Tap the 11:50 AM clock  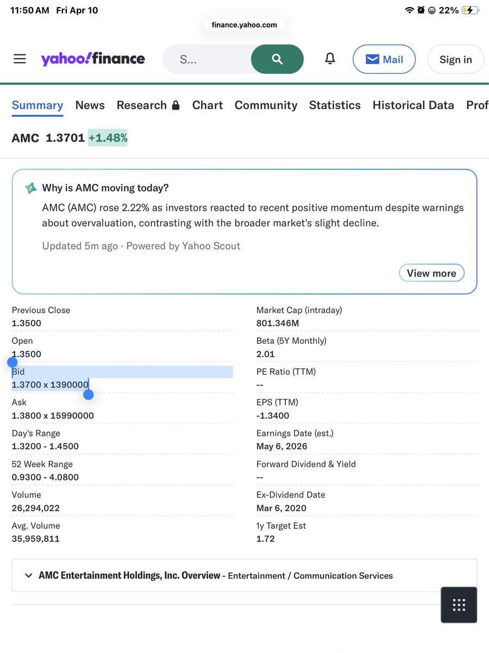click(x=30, y=10)
